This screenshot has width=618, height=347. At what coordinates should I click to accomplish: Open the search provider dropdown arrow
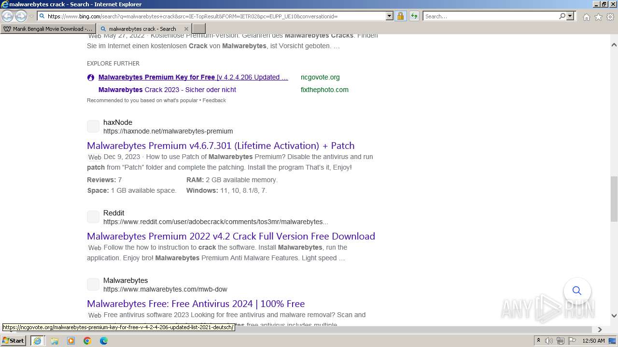coord(570,16)
